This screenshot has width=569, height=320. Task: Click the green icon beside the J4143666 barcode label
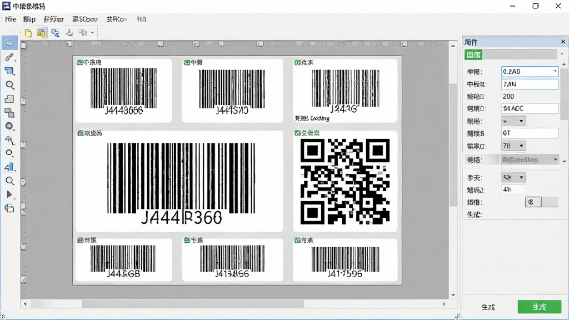80,62
